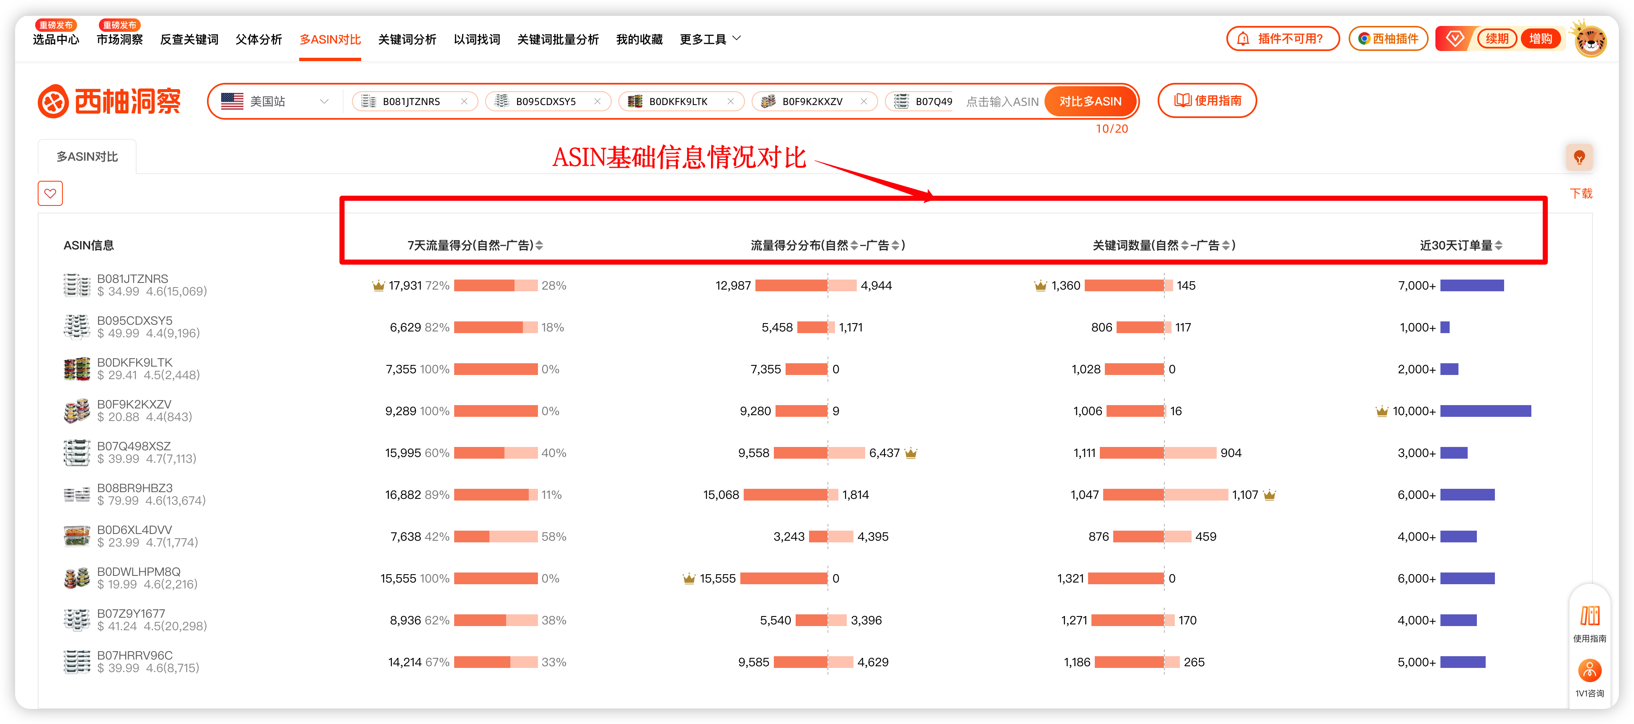1634x724 pixels.
Task: Sort by 近30天订单量 column arrows
Action: [1498, 245]
